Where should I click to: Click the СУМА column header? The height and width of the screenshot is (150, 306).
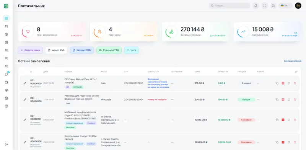click(197, 72)
